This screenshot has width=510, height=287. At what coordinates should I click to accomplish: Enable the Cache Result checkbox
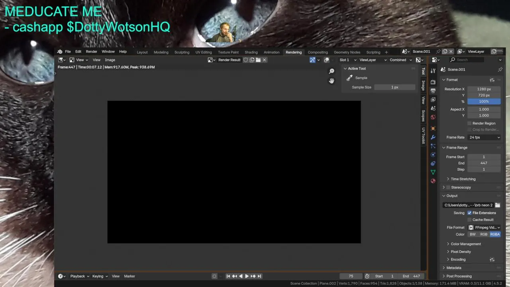click(x=469, y=220)
